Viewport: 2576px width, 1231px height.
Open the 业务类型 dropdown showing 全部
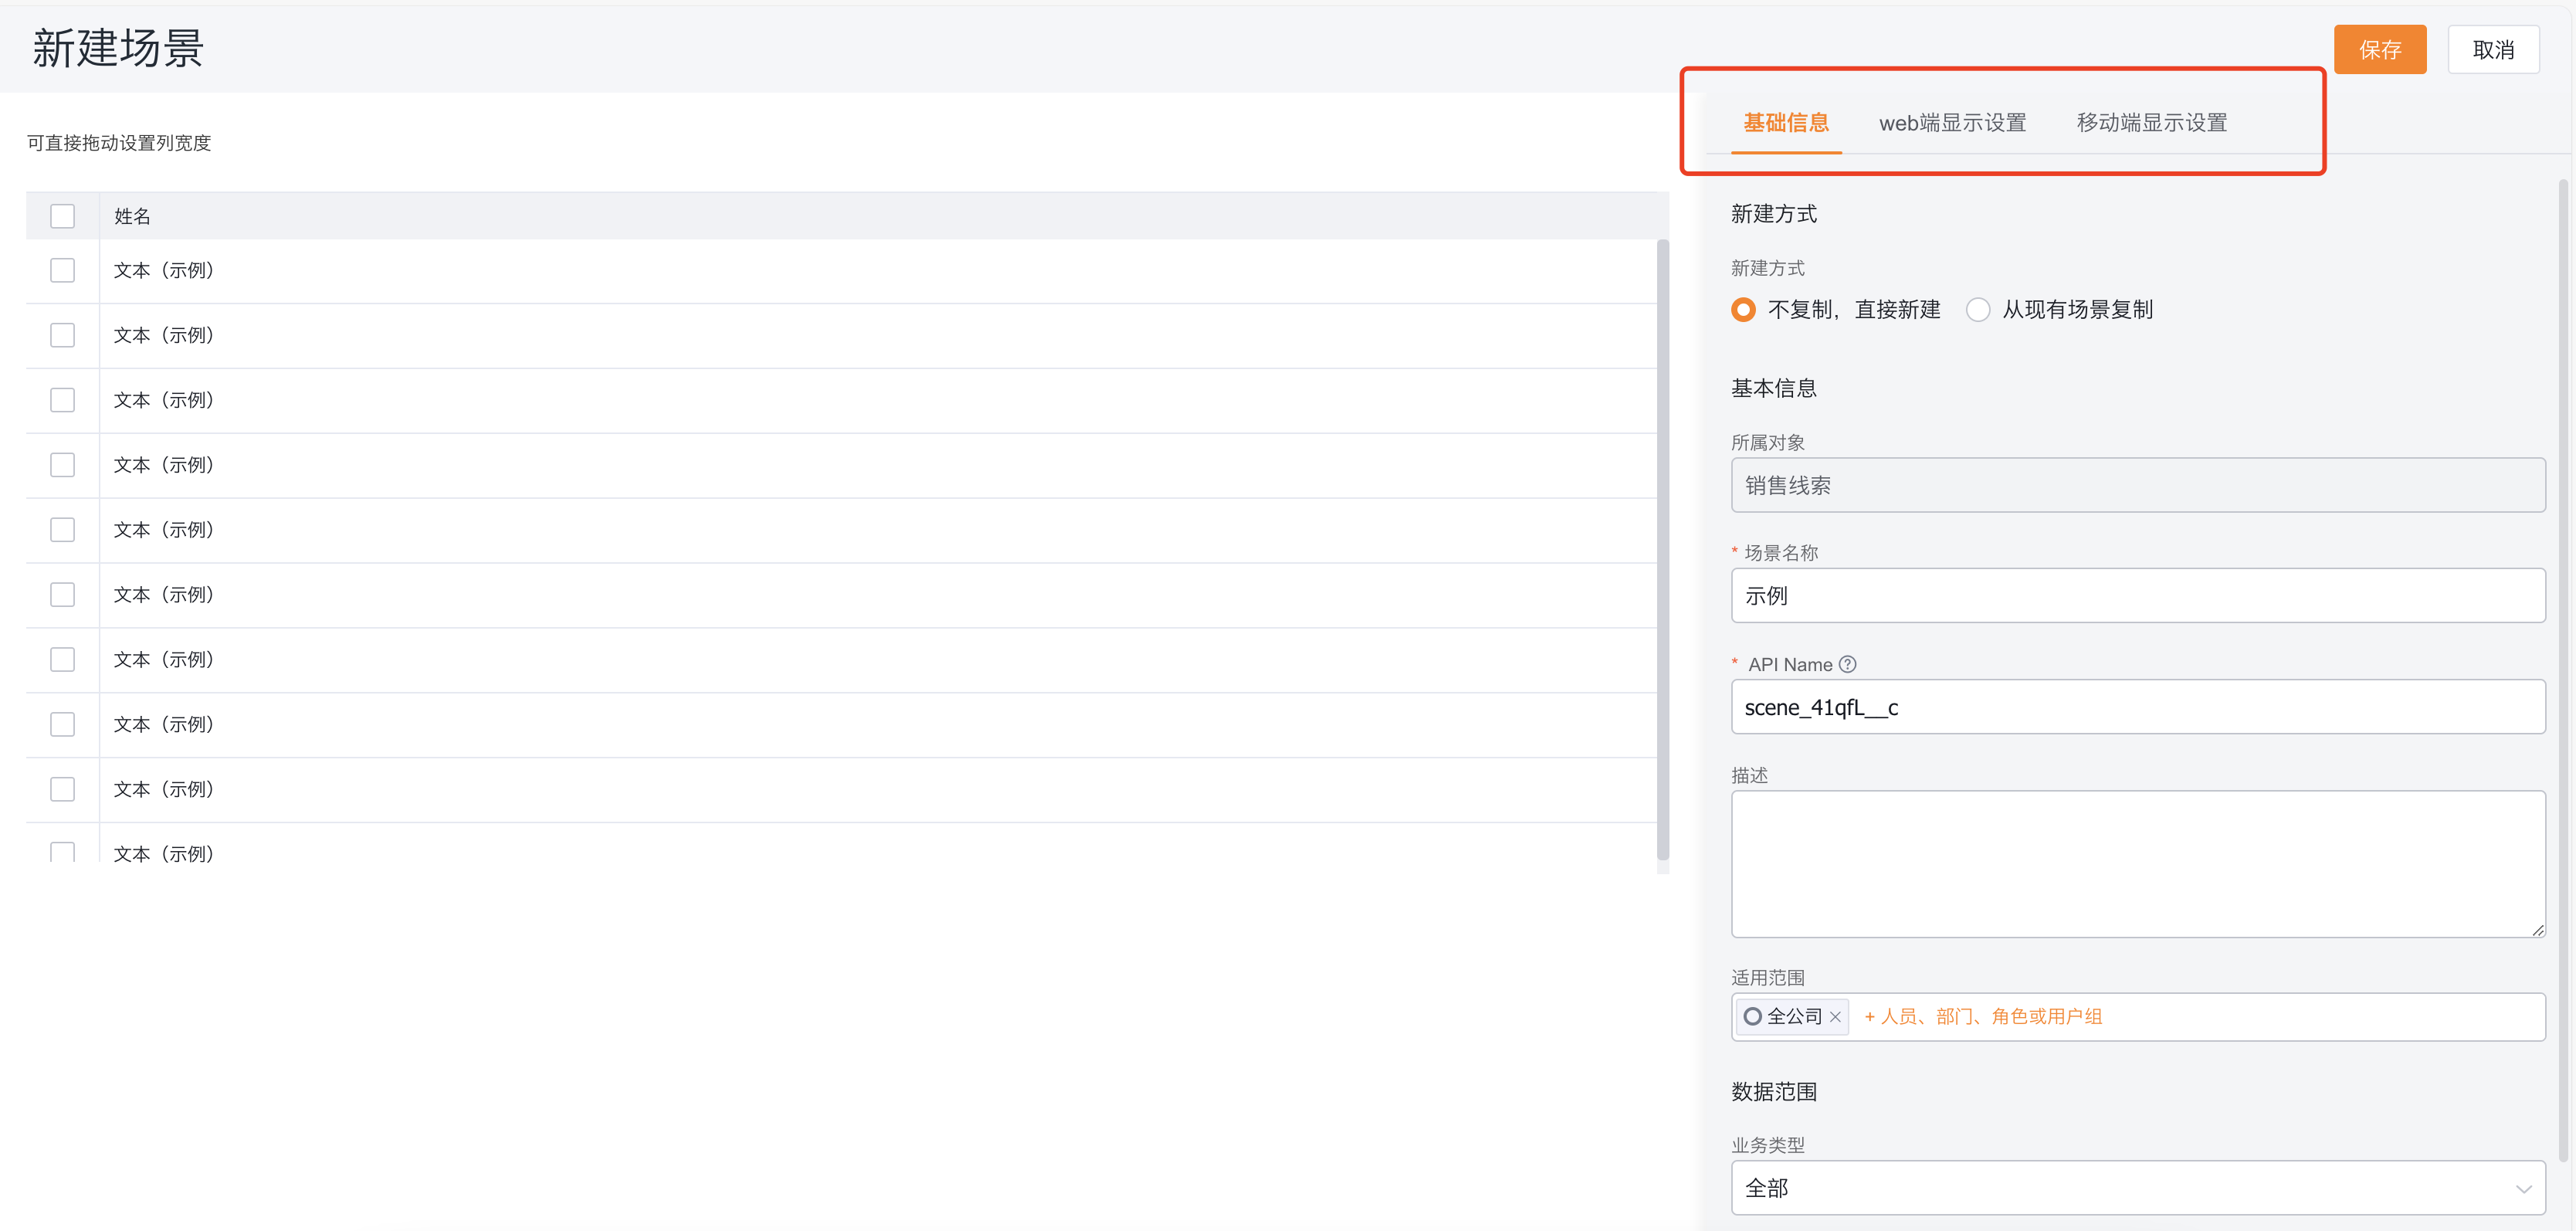2138,1188
